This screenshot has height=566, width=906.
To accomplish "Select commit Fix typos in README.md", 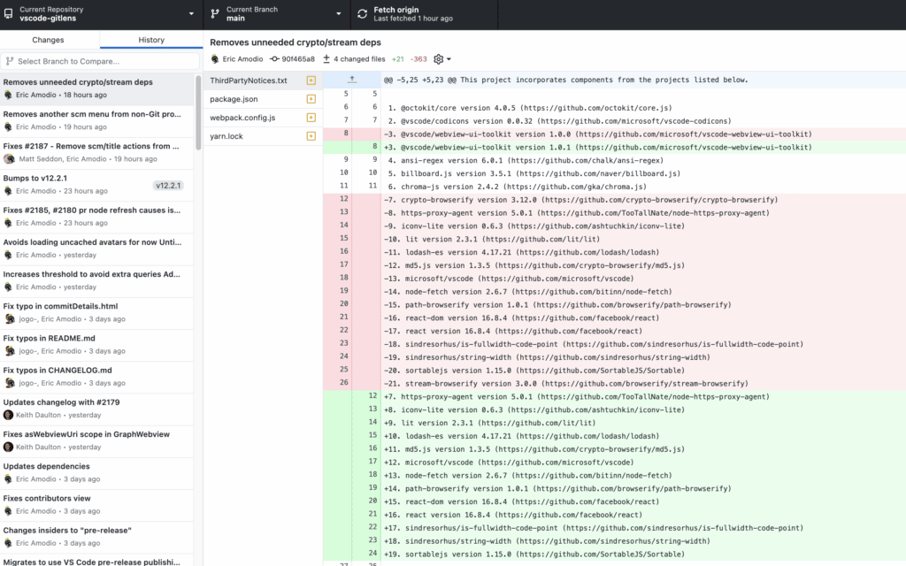I will click(96, 345).
